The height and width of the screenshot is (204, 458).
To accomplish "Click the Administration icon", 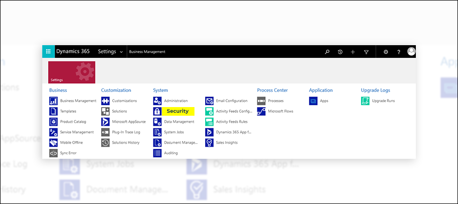I will click(157, 101).
